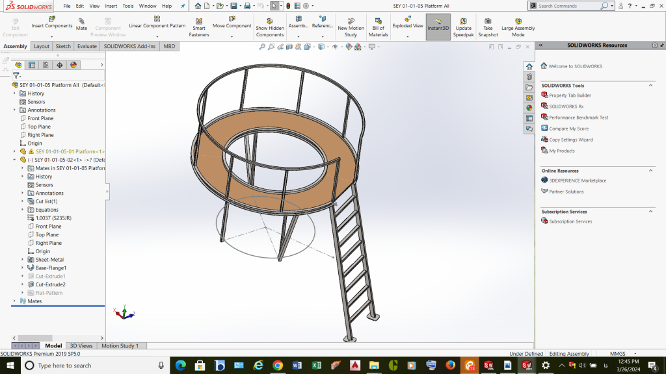666x374 pixels.
Task: Open the Tools menu
Action: (128, 6)
